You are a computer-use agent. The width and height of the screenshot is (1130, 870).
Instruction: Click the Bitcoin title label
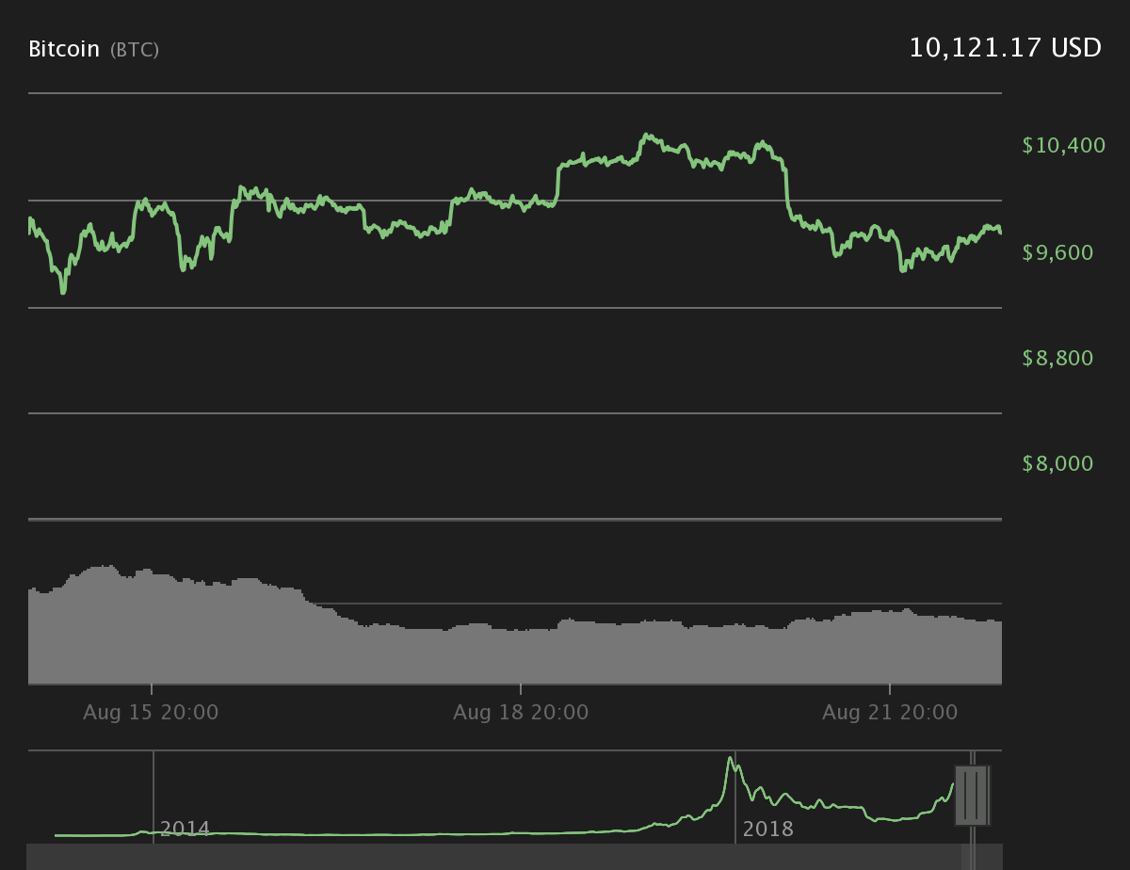click(64, 49)
